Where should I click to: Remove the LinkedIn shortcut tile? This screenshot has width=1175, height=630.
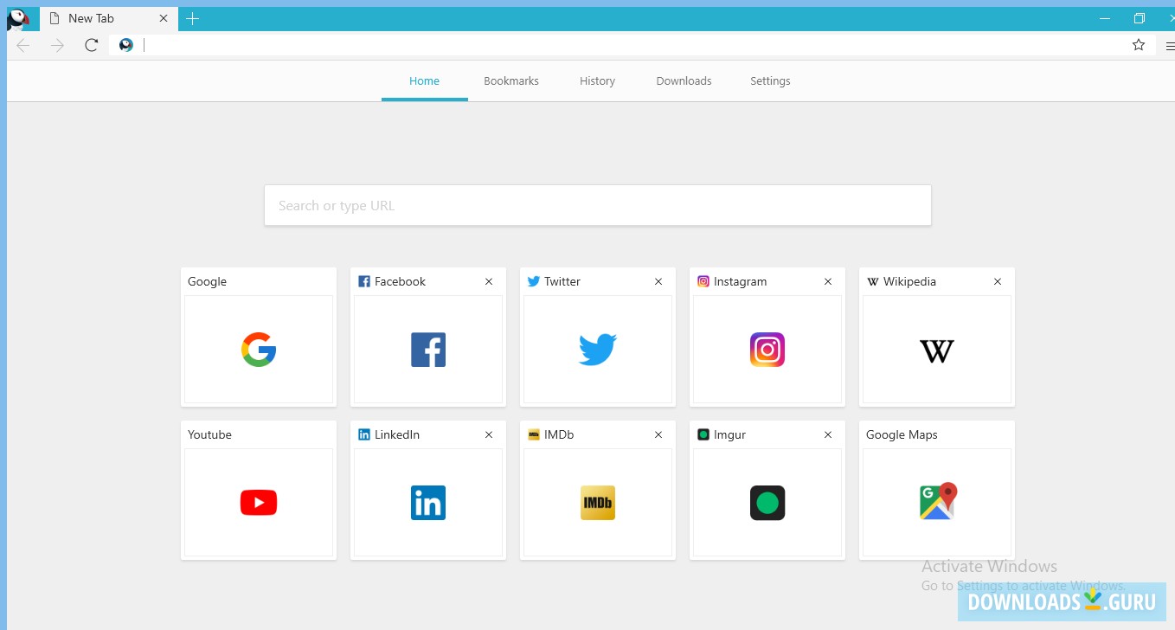pyautogui.click(x=489, y=434)
